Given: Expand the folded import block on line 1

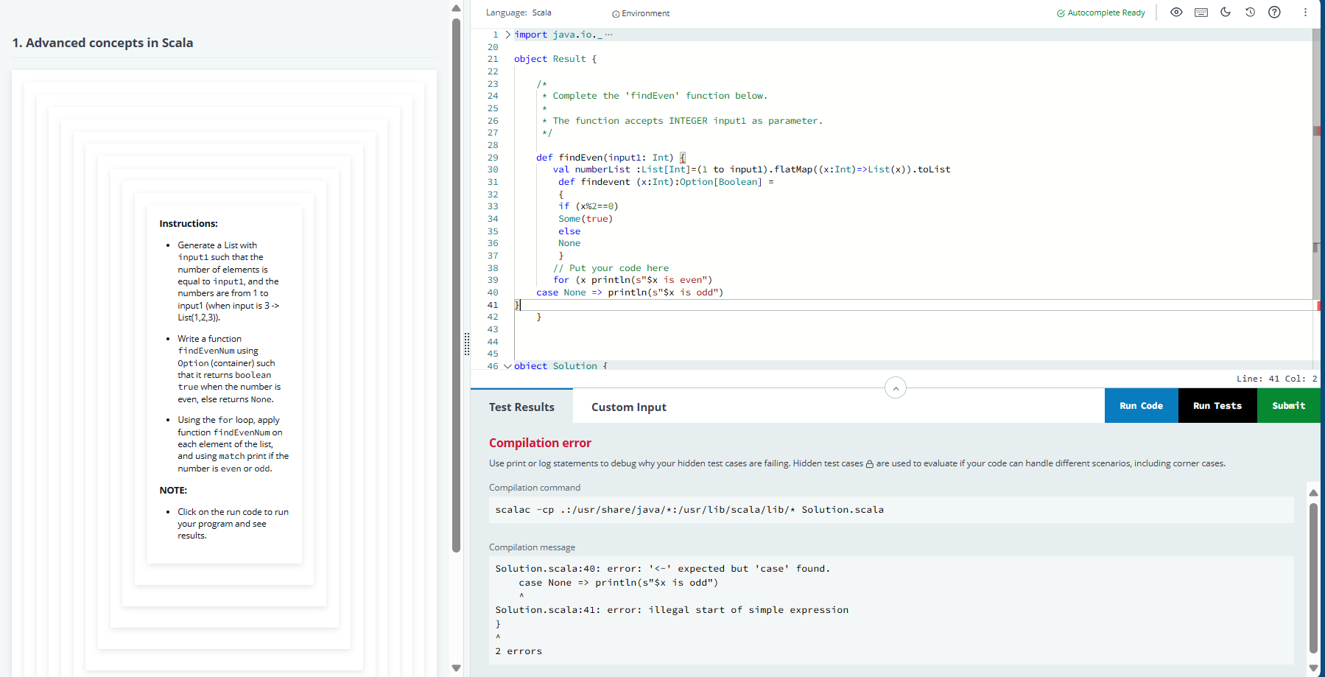Looking at the screenshot, I should pyautogui.click(x=507, y=35).
